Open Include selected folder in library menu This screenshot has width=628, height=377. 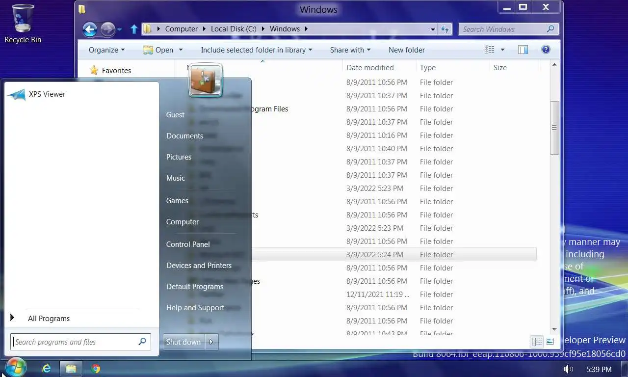click(256, 50)
